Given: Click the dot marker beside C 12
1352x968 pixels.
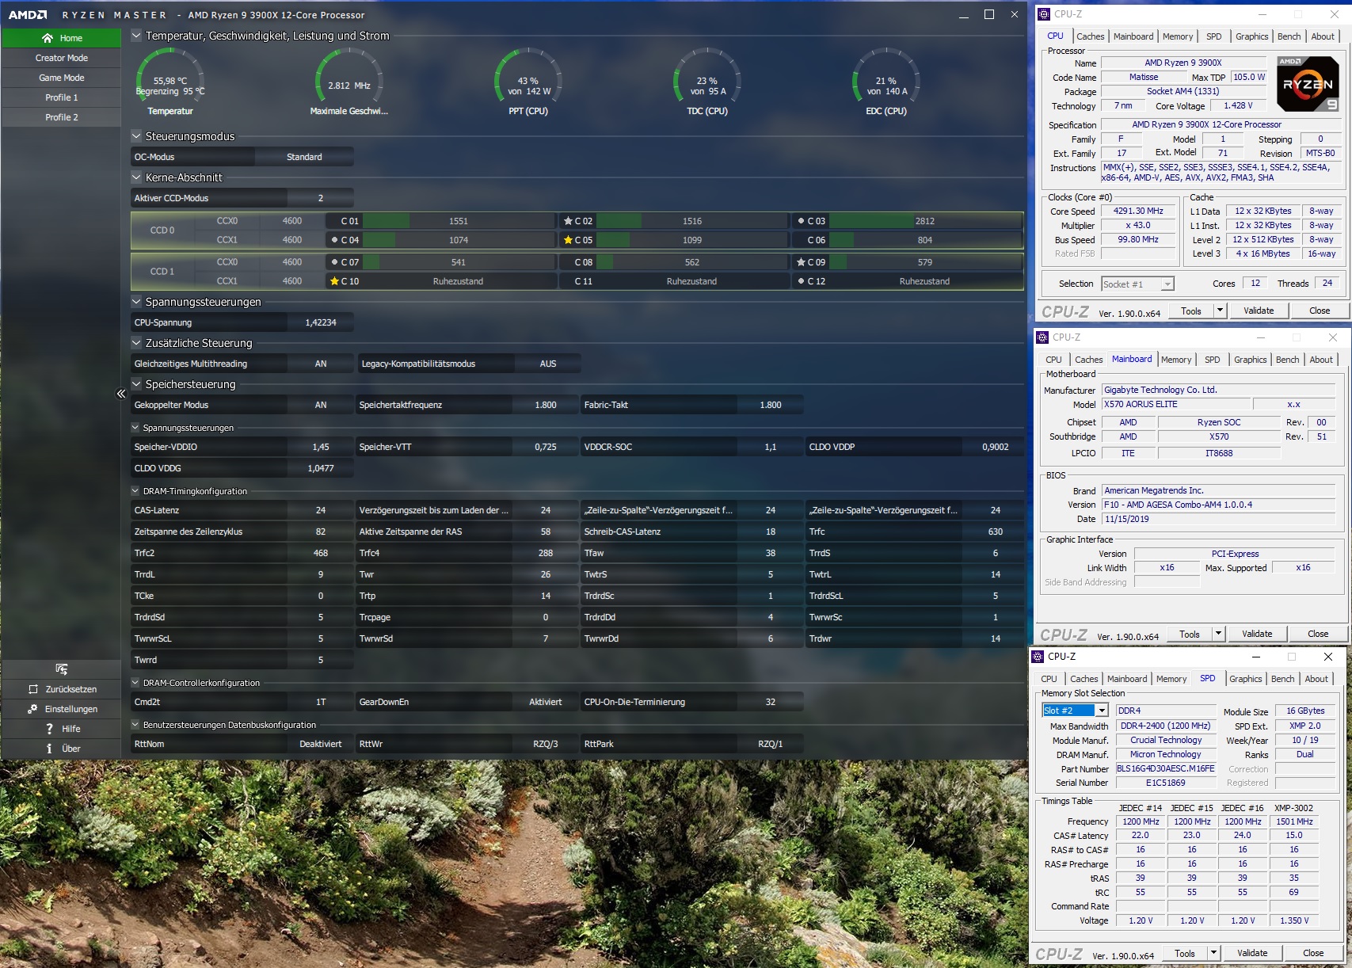Looking at the screenshot, I should click(x=801, y=281).
